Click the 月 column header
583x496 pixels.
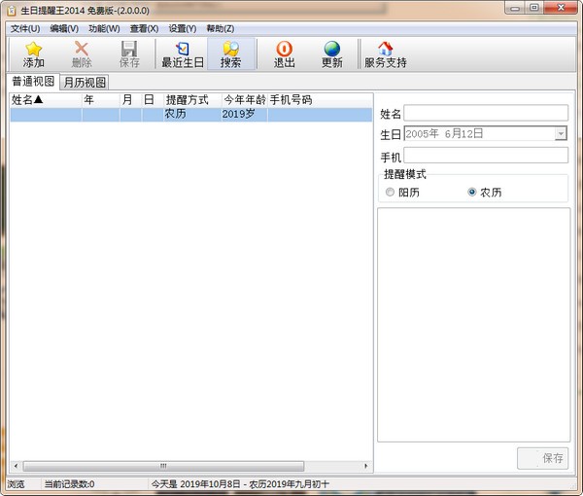click(x=131, y=100)
